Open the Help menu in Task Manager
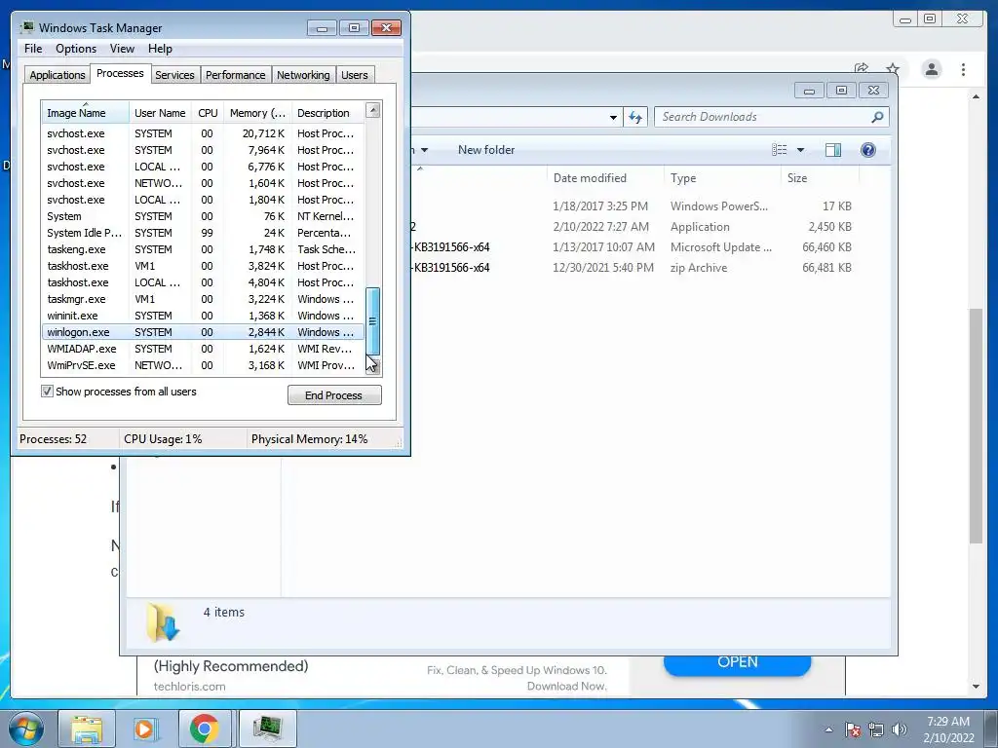This screenshot has width=998, height=748. coord(160,49)
